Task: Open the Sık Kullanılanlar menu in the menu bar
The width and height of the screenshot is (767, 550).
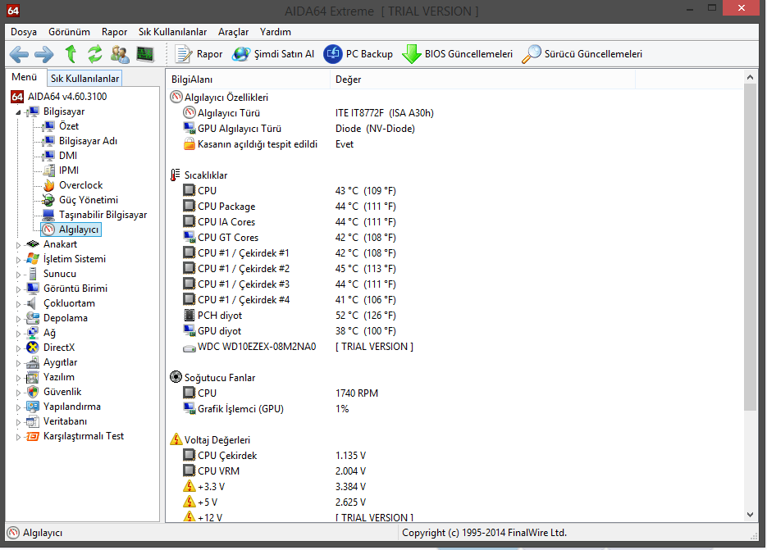Action: pos(172,32)
